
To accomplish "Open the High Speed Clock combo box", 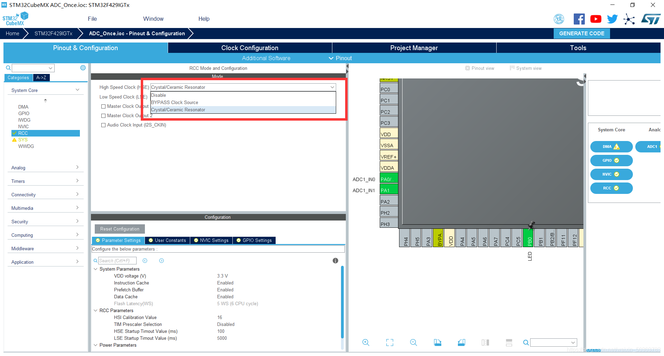I will coord(243,87).
